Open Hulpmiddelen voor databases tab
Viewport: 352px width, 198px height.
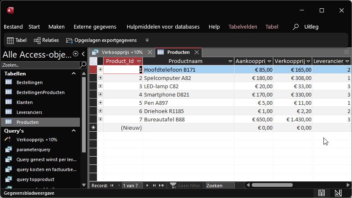[x=163, y=27]
